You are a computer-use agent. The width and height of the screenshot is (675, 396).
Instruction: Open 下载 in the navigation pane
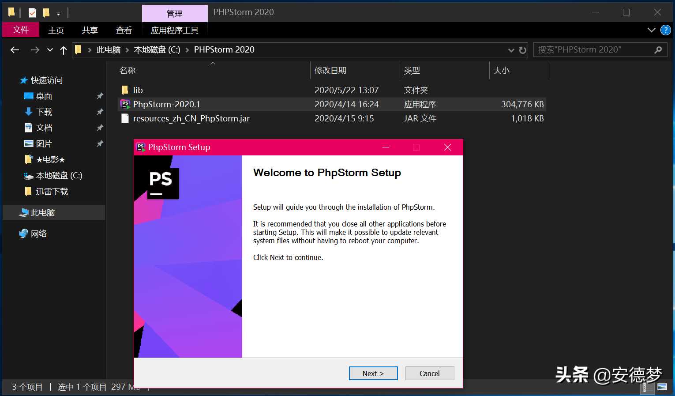(x=44, y=112)
